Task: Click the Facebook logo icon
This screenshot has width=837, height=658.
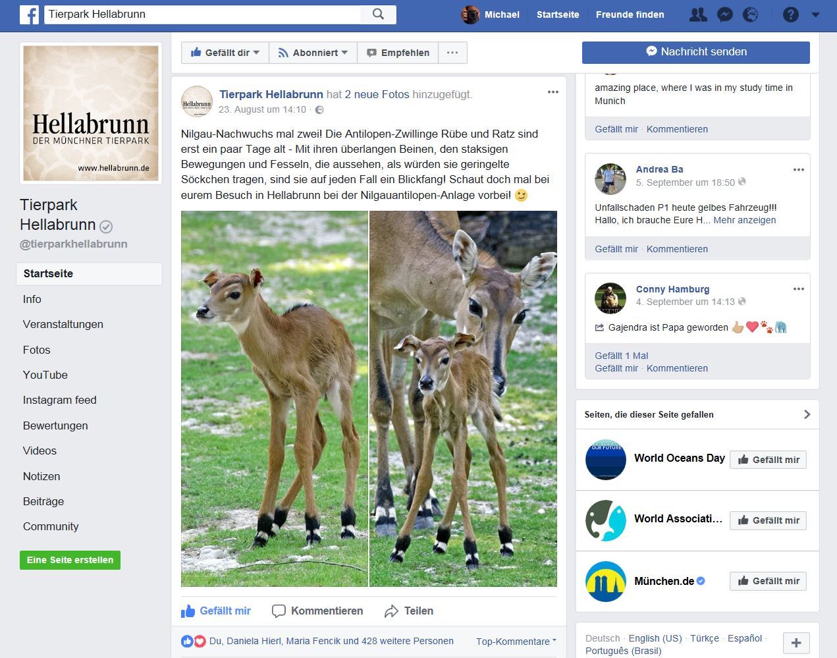Action: point(29,14)
